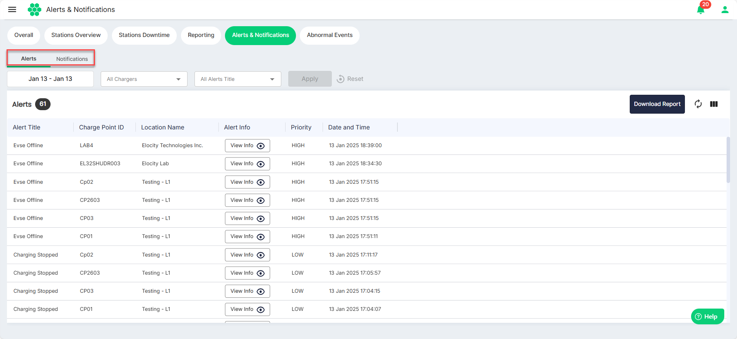Open the hamburger navigation menu
The width and height of the screenshot is (737, 339).
pos(12,10)
